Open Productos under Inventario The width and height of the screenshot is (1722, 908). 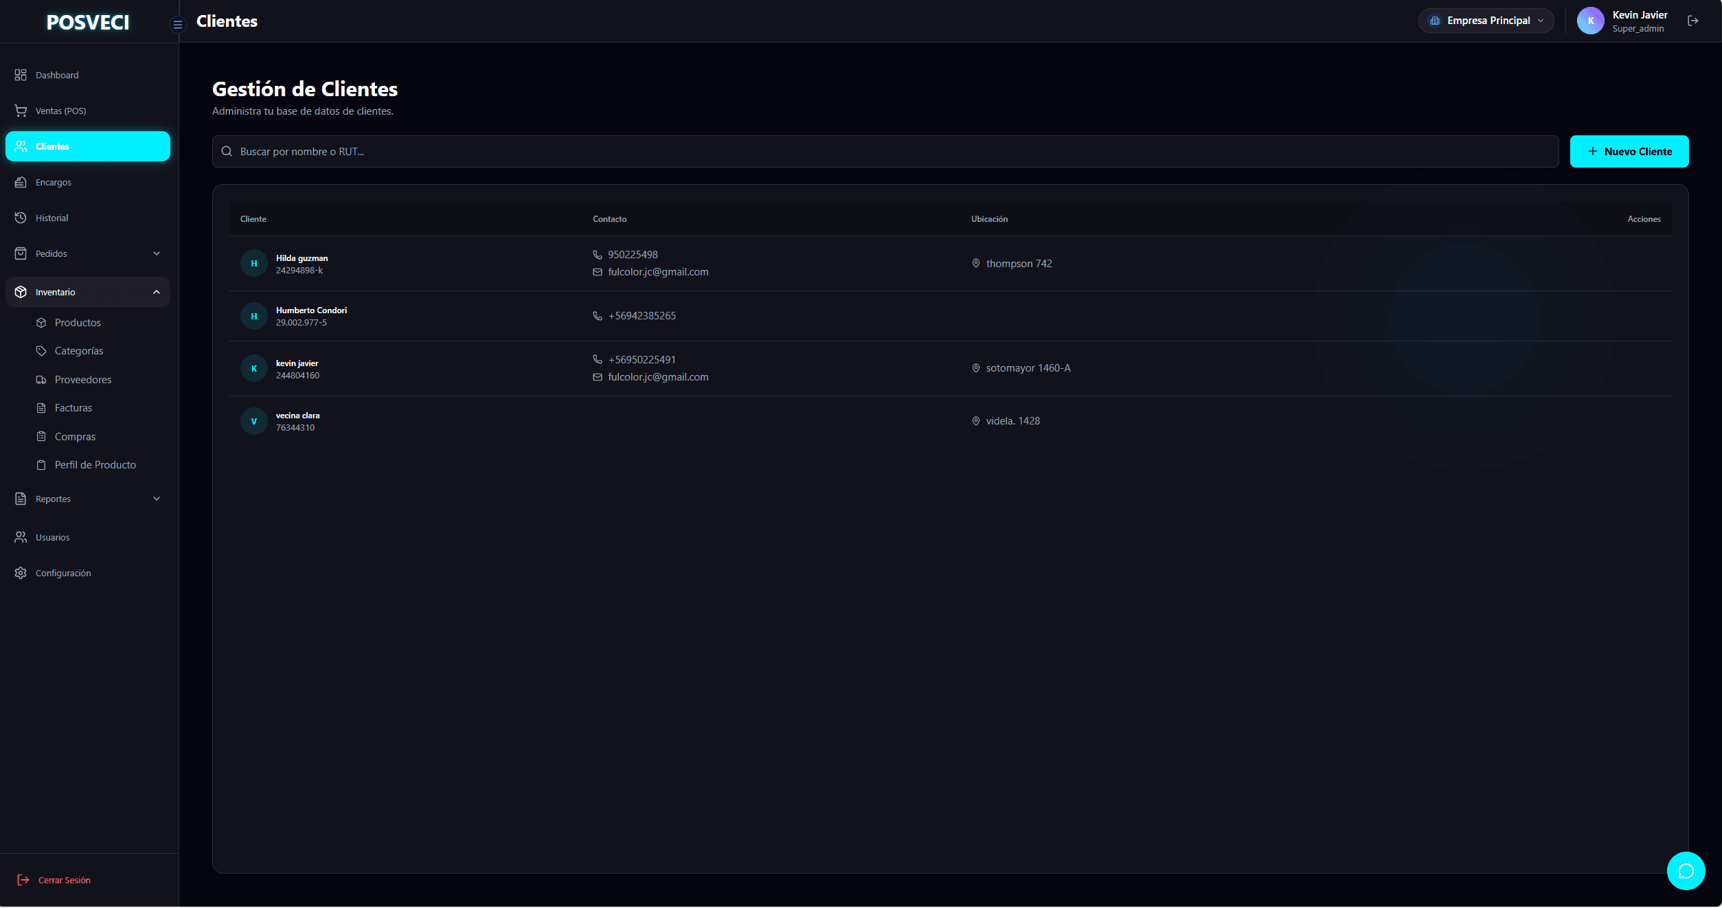78,323
